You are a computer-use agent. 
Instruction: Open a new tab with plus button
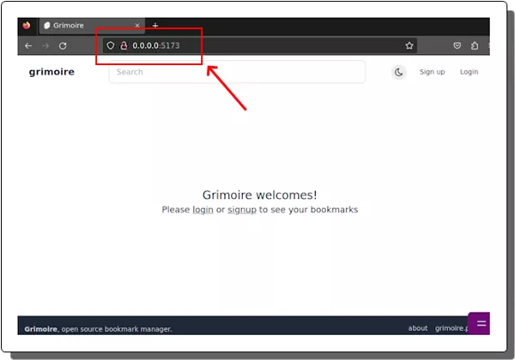155,25
